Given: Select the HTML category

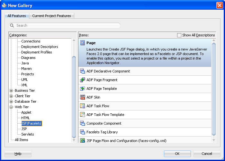Looking at the screenshot, I should [x=25, y=118].
